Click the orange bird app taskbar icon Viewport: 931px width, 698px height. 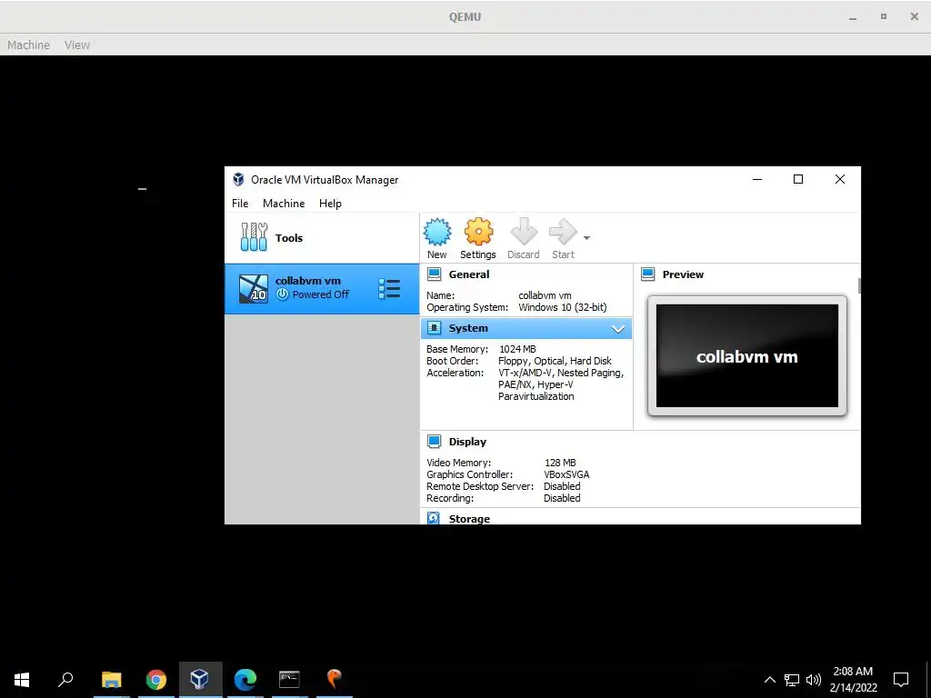pyautogui.click(x=335, y=680)
